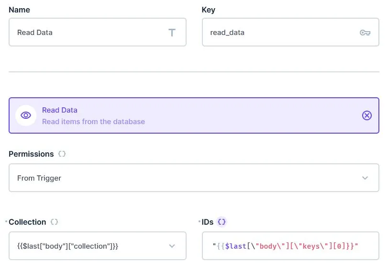This screenshot has width=388, height=263.
Task: Remove the Read Data operation with circled X
Action: pyautogui.click(x=366, y=115)
